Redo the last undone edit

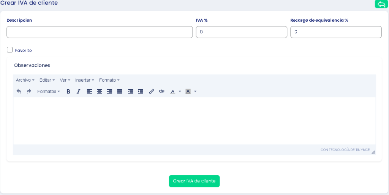(29, 92)
